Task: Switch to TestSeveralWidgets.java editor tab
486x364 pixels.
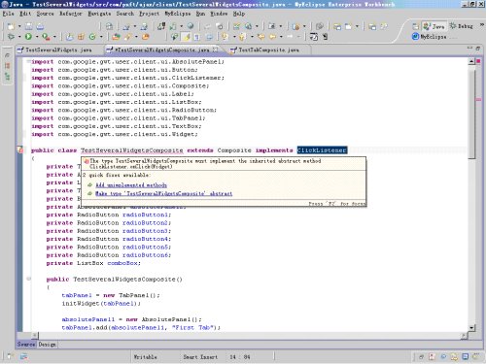Action: point(54,50)
